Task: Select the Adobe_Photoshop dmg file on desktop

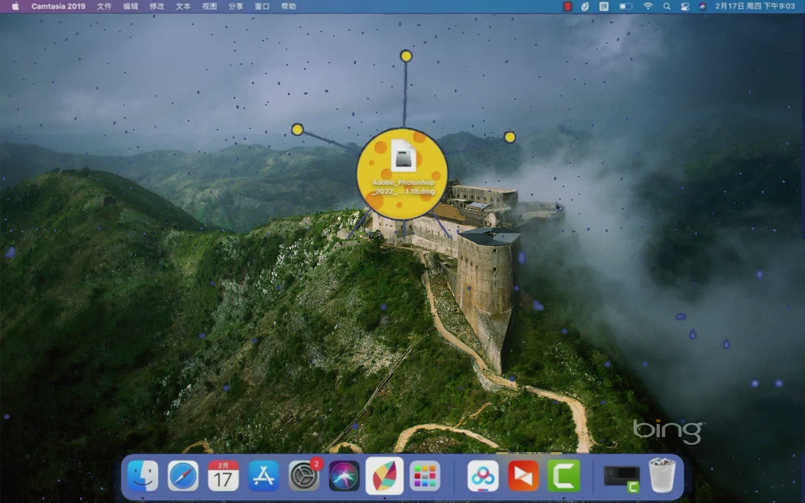Action: [402, 168]
